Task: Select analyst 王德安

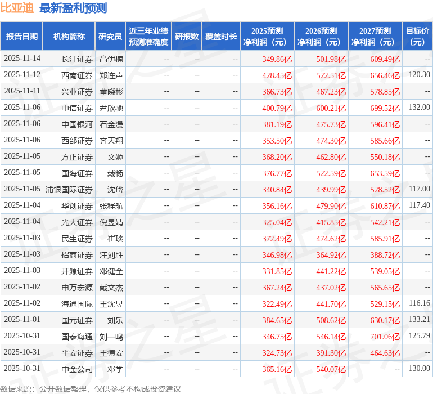Action: click(x=111, y=353)
